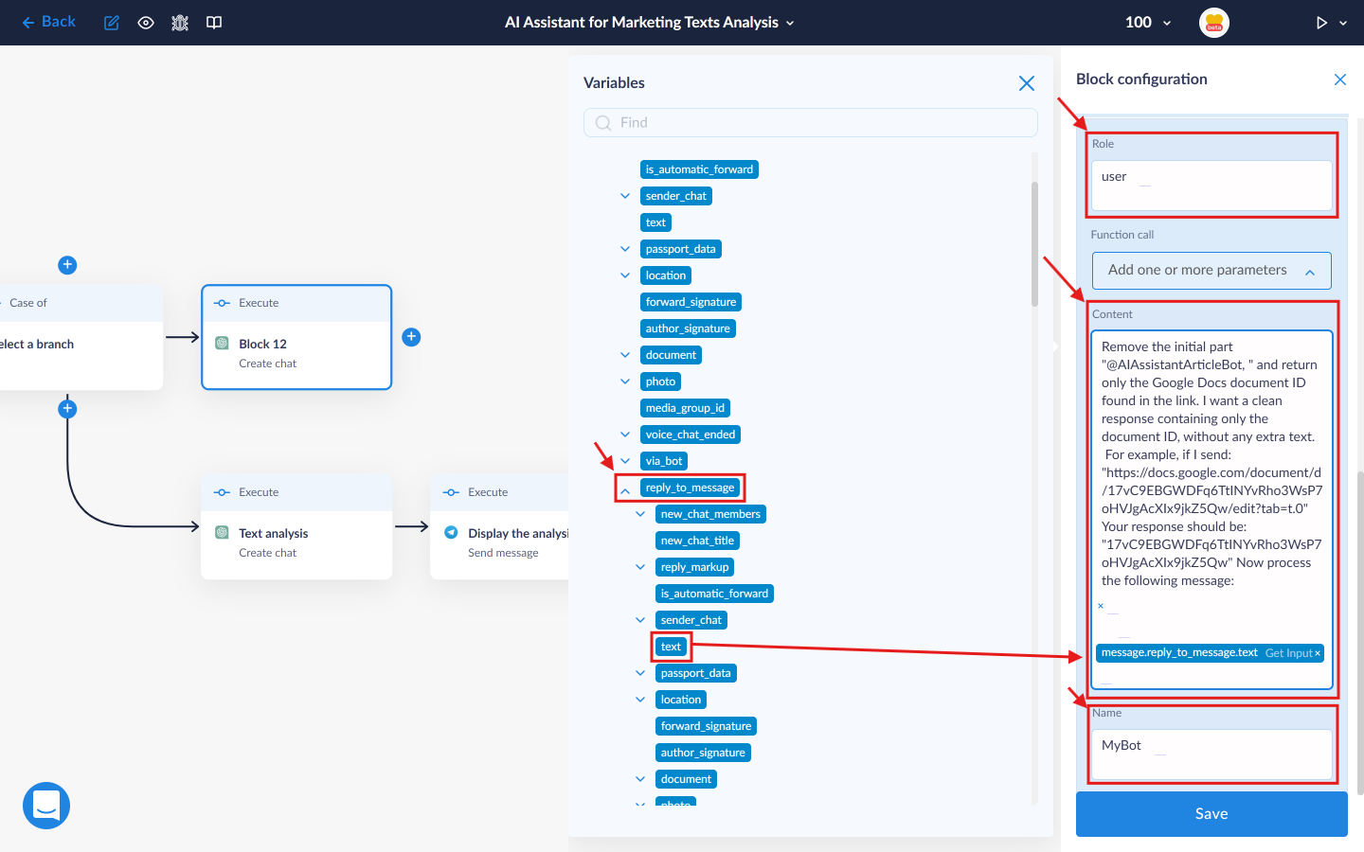1364x852 pixels.
Task: Go back using the Back arrow
Action: click(48, 22)
